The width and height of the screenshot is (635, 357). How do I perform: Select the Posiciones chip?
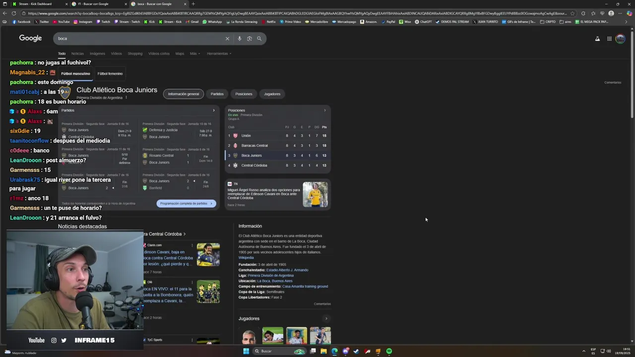click(x=244, y=94)
